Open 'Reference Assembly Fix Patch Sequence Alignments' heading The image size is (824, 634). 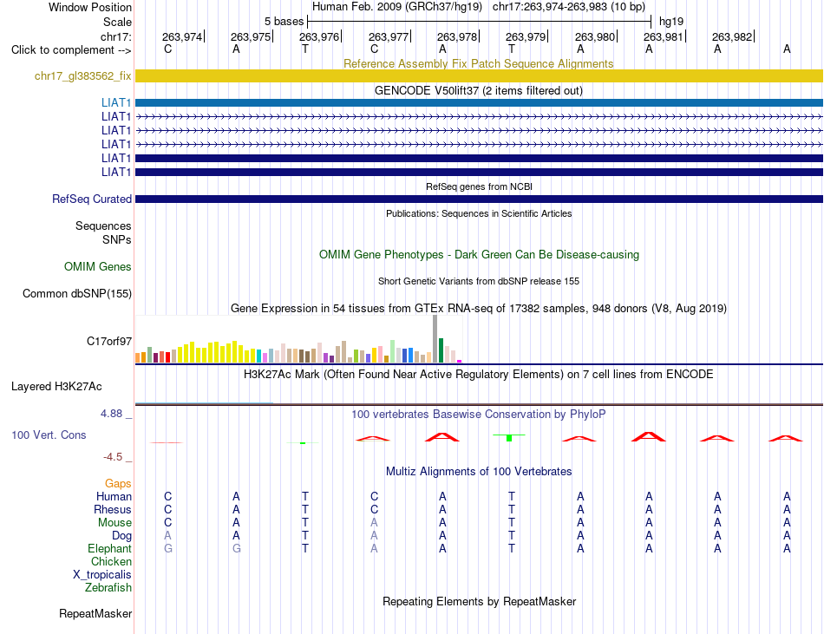click(478, 63)
